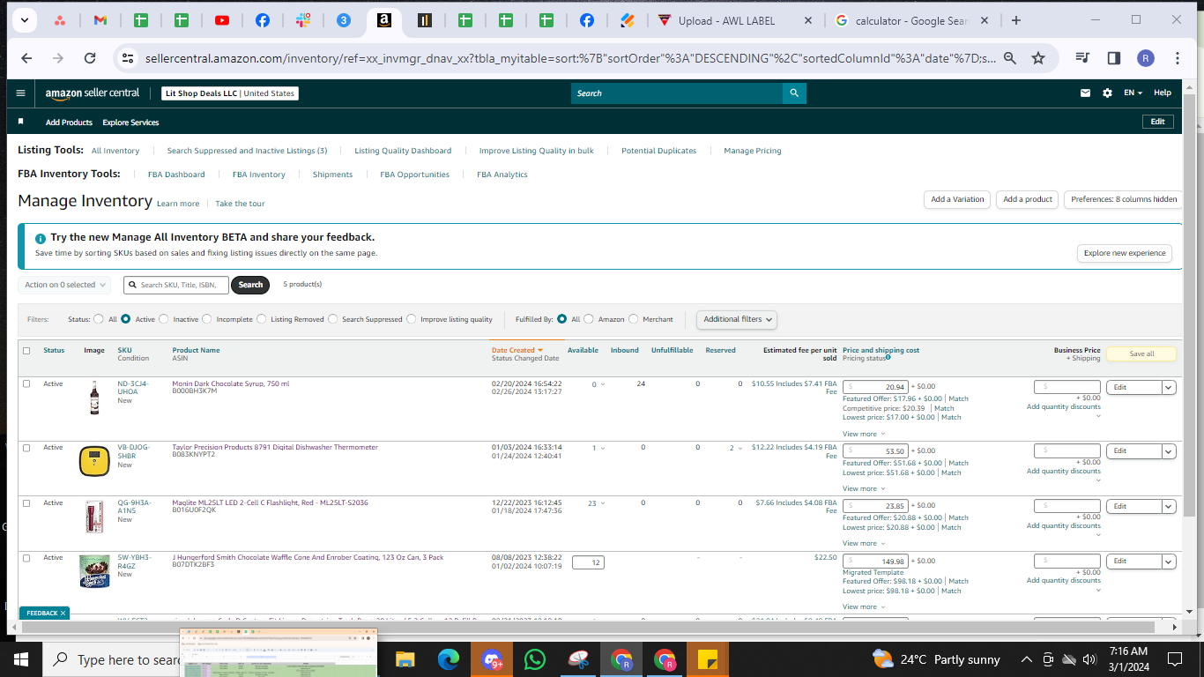Open File Explorer from the taskbar
Image resolution: width=1204 pixels, height=677 pixels.
405,659
